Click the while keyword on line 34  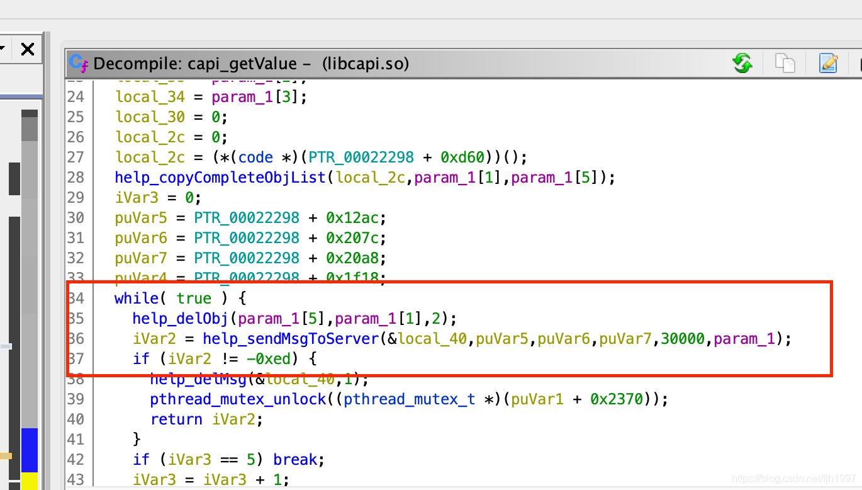point(137,299)
